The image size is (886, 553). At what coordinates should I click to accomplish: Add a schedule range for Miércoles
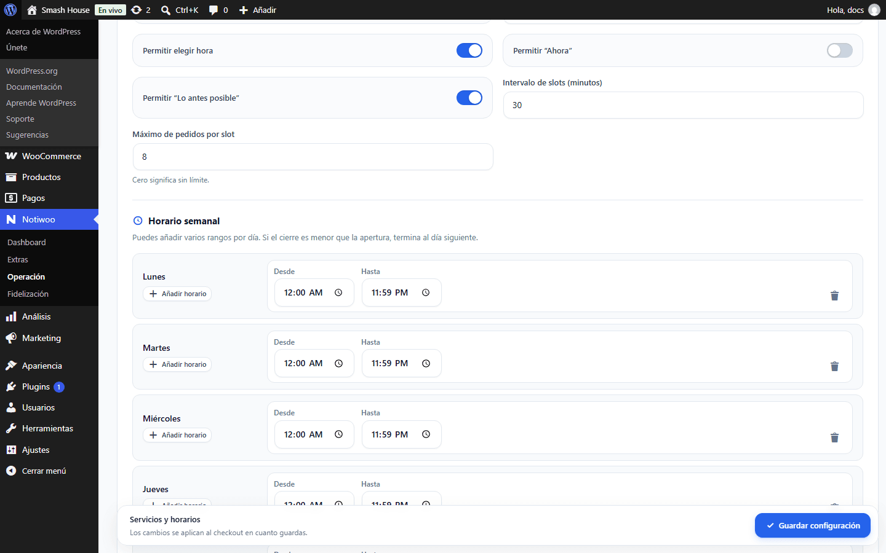point(177,435)
